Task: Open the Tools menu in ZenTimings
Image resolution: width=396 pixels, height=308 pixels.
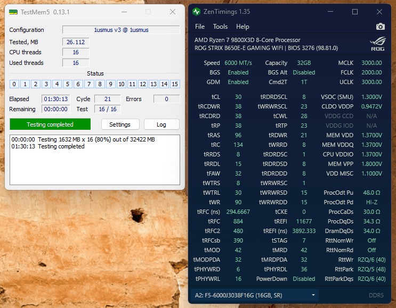Action: (220, 27)
